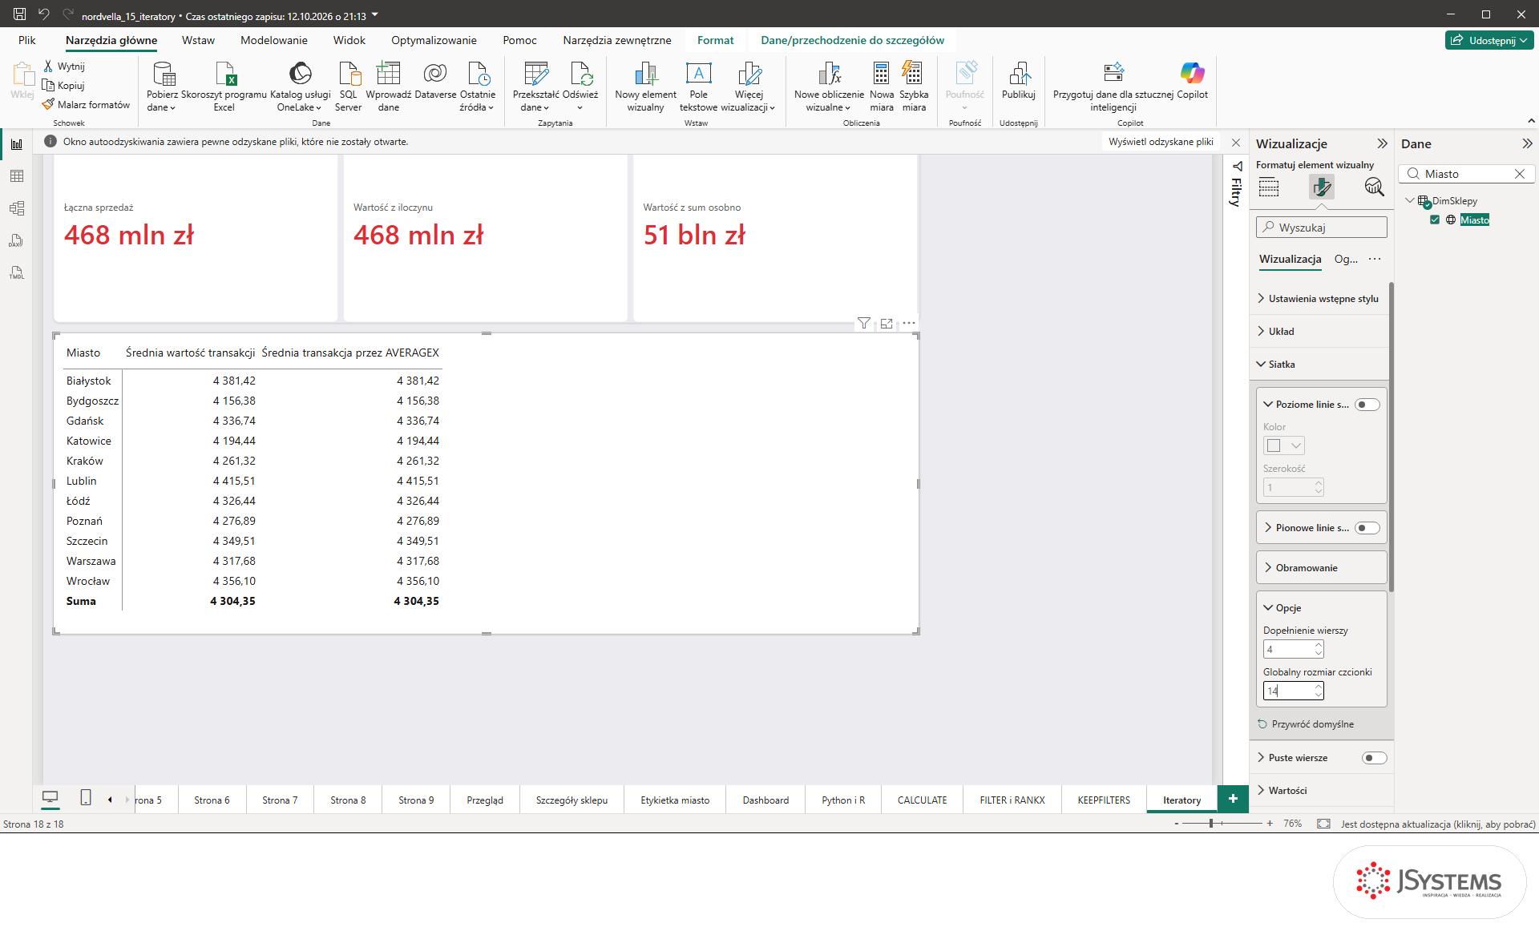
Task: Open the grid line color dropdown
Action: click(1284, 445)
